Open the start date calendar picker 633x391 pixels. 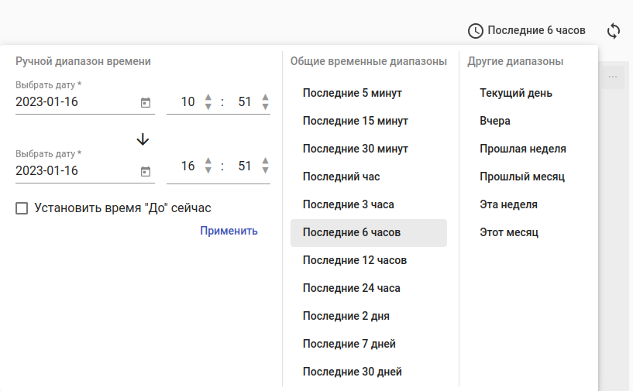pyautogui.click(x=145, y=102)
